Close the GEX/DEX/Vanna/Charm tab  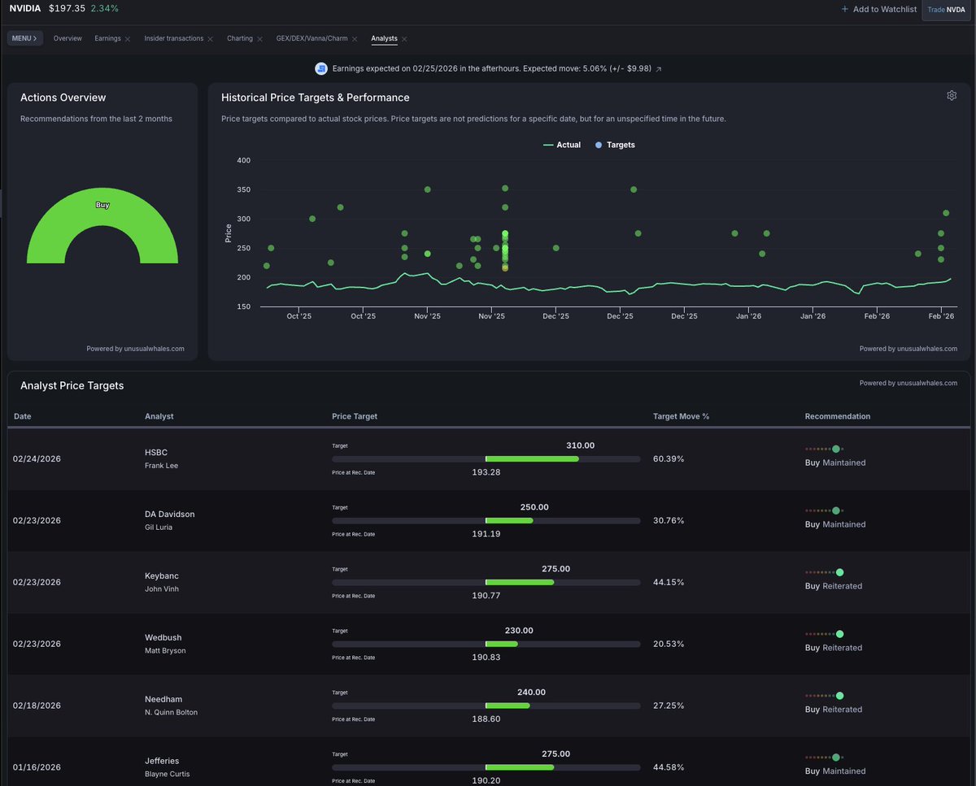[x=355, y=39]
